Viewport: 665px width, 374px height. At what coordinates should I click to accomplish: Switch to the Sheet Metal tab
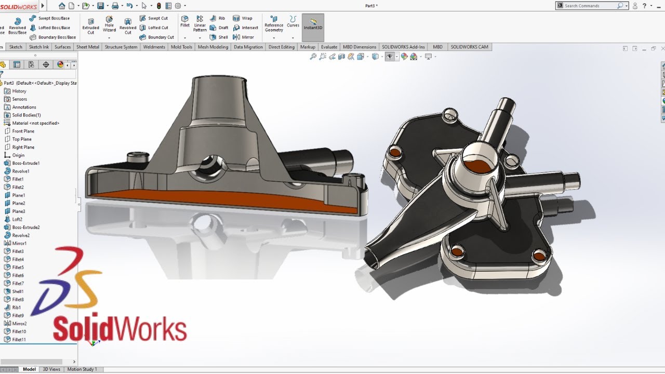[x=88, y=47]
